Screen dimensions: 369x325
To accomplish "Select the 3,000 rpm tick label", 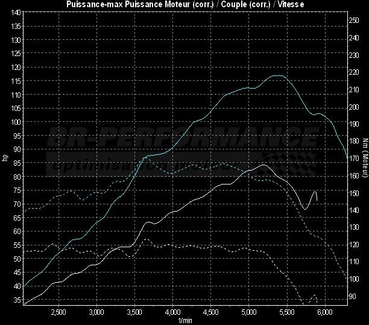I will pyautogui.click(x=97, y=312).
